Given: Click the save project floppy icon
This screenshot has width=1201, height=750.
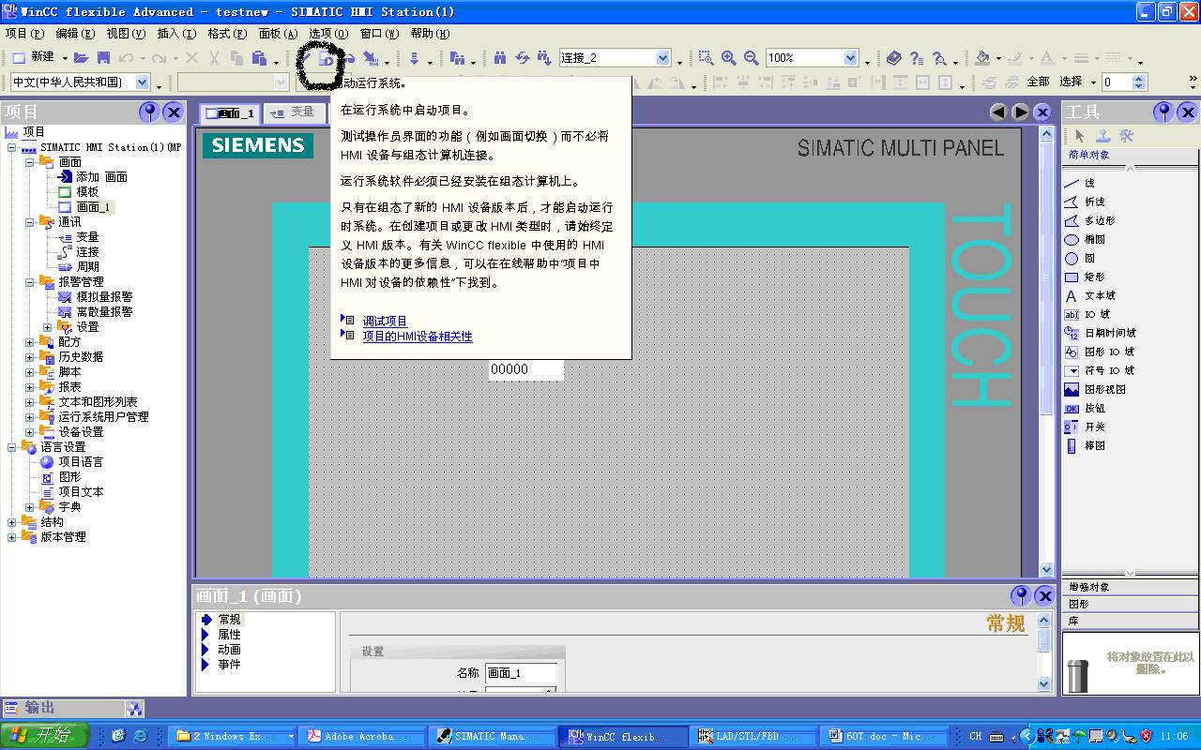Looking at the screenshot, I should (x=103, y=58).
